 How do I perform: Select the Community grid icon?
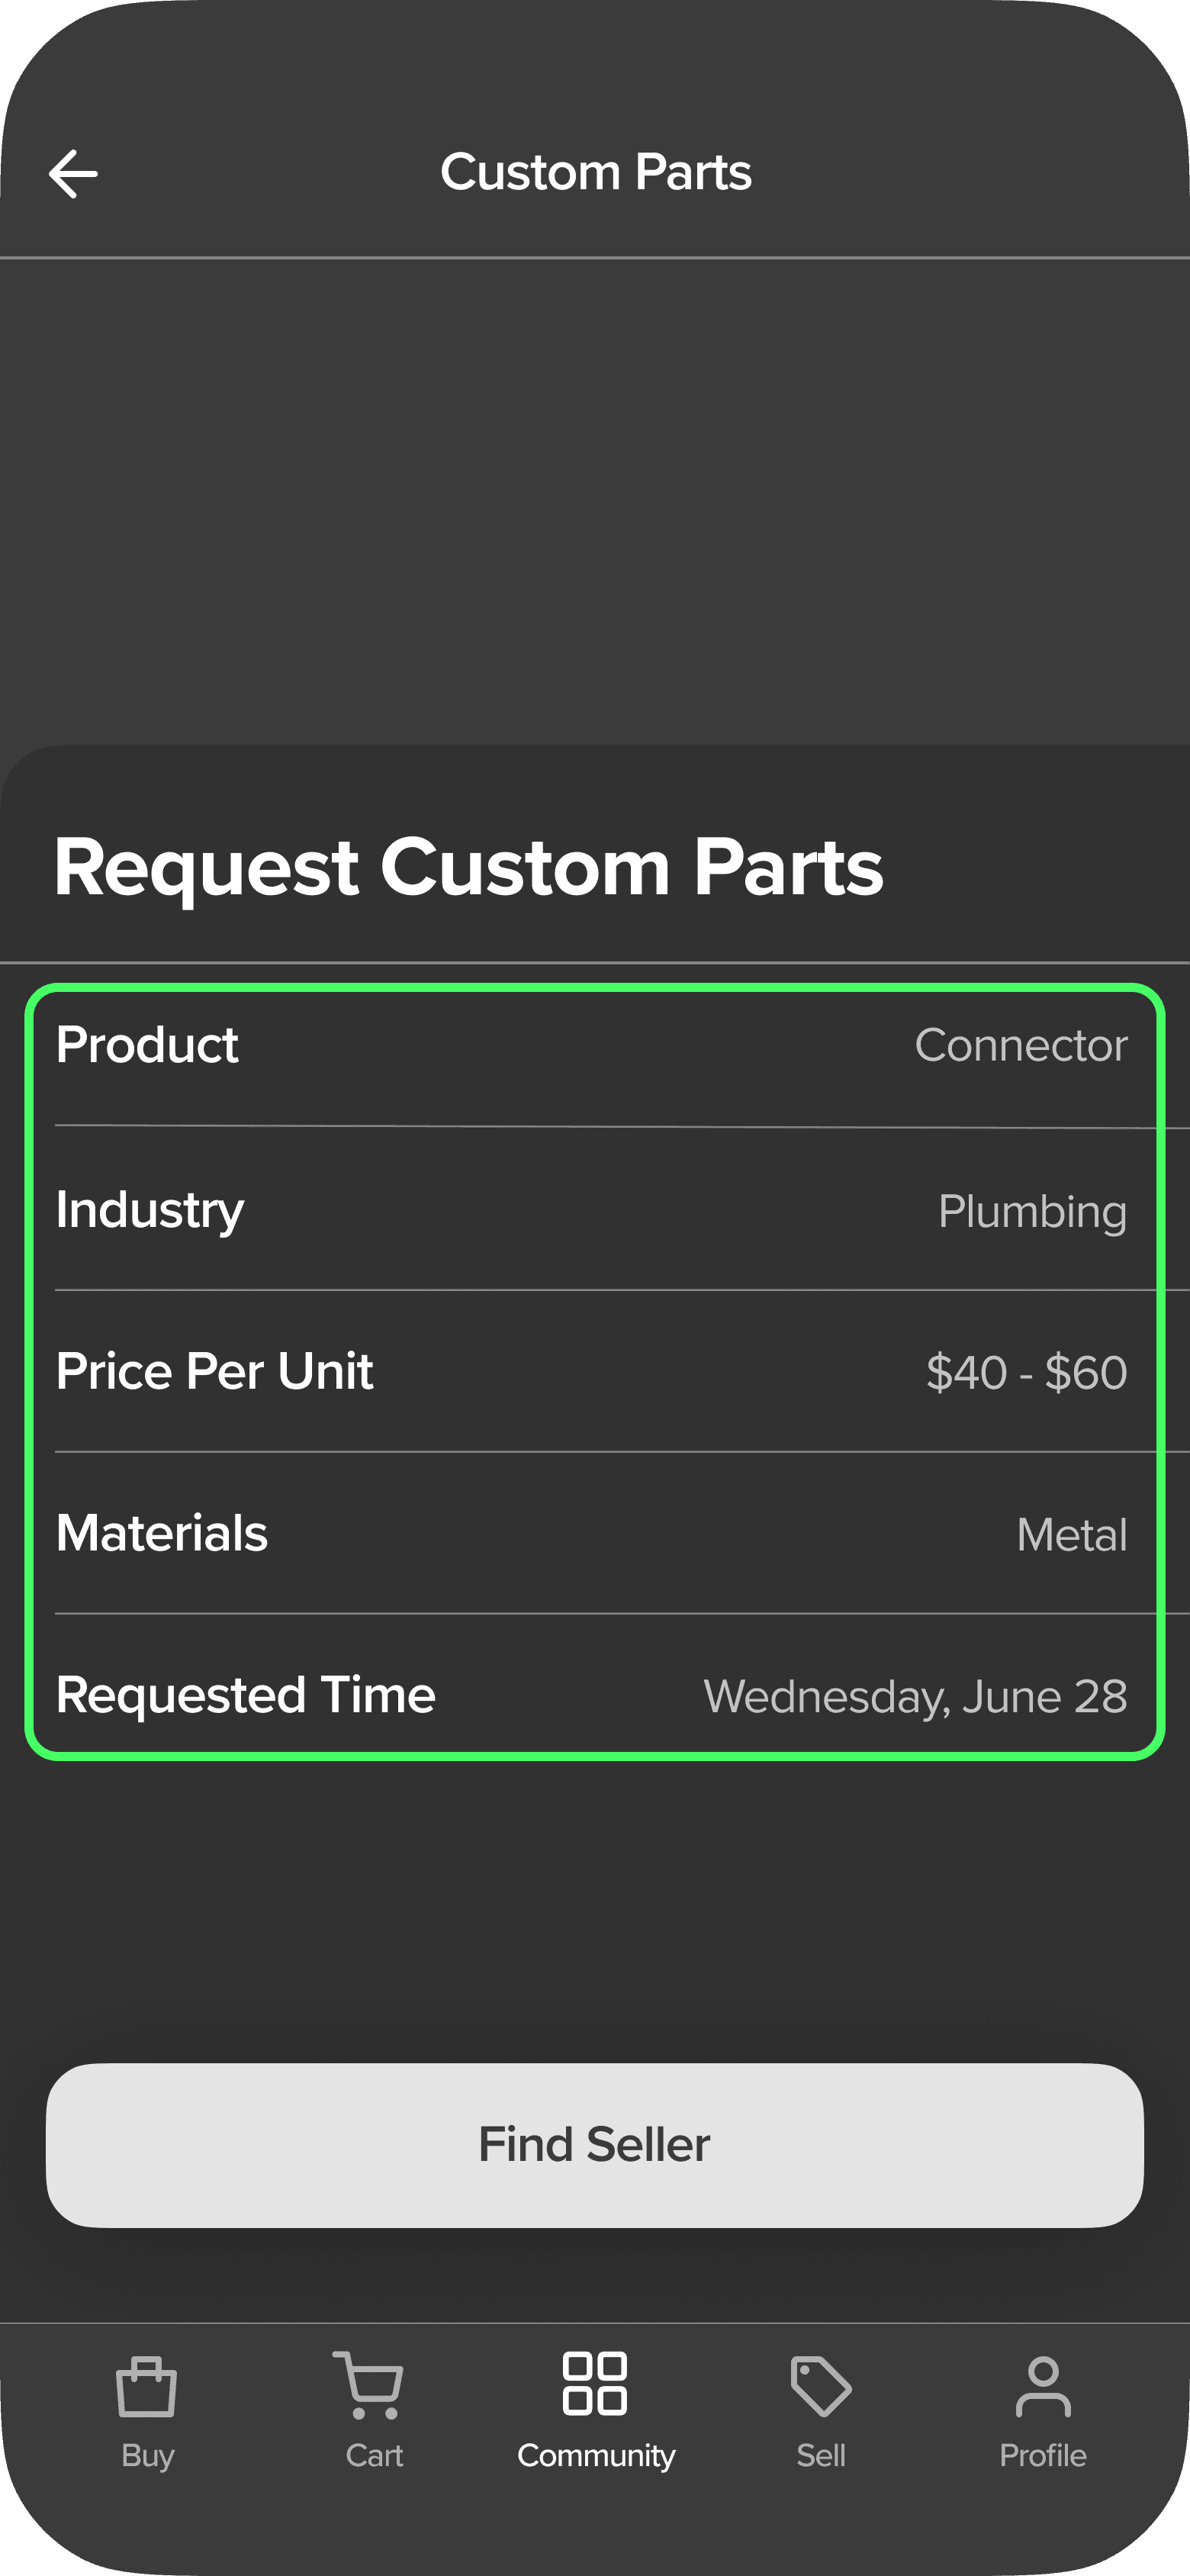click(x=595, y=2384)
